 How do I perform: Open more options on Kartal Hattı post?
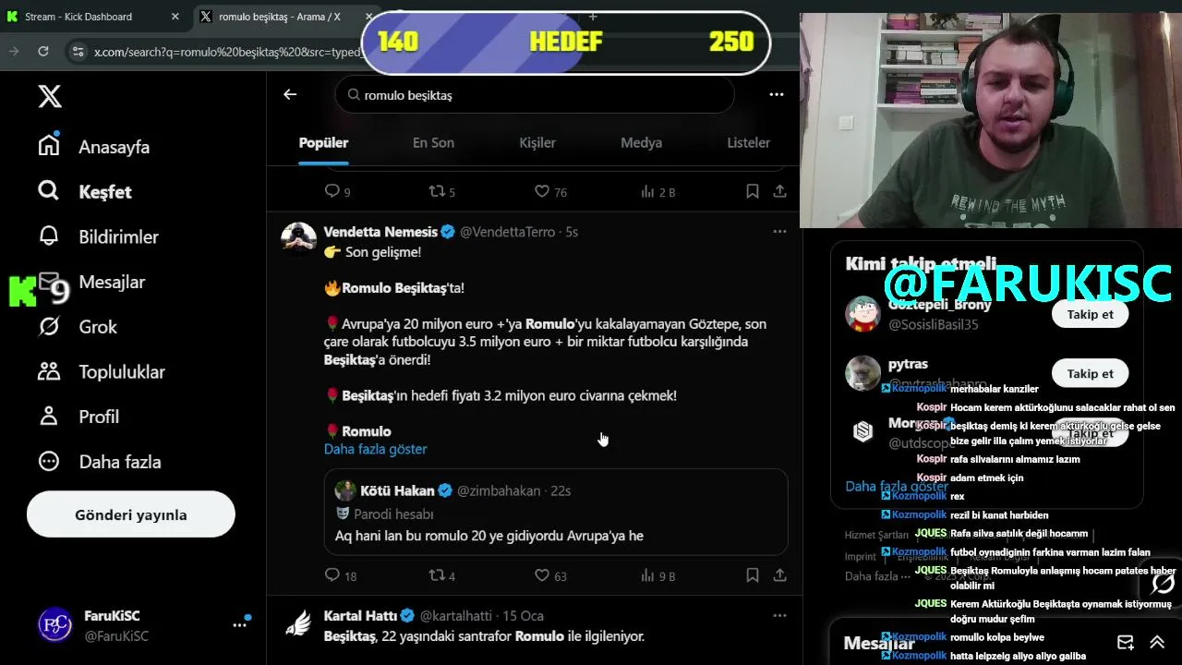[x=779, y=615]
